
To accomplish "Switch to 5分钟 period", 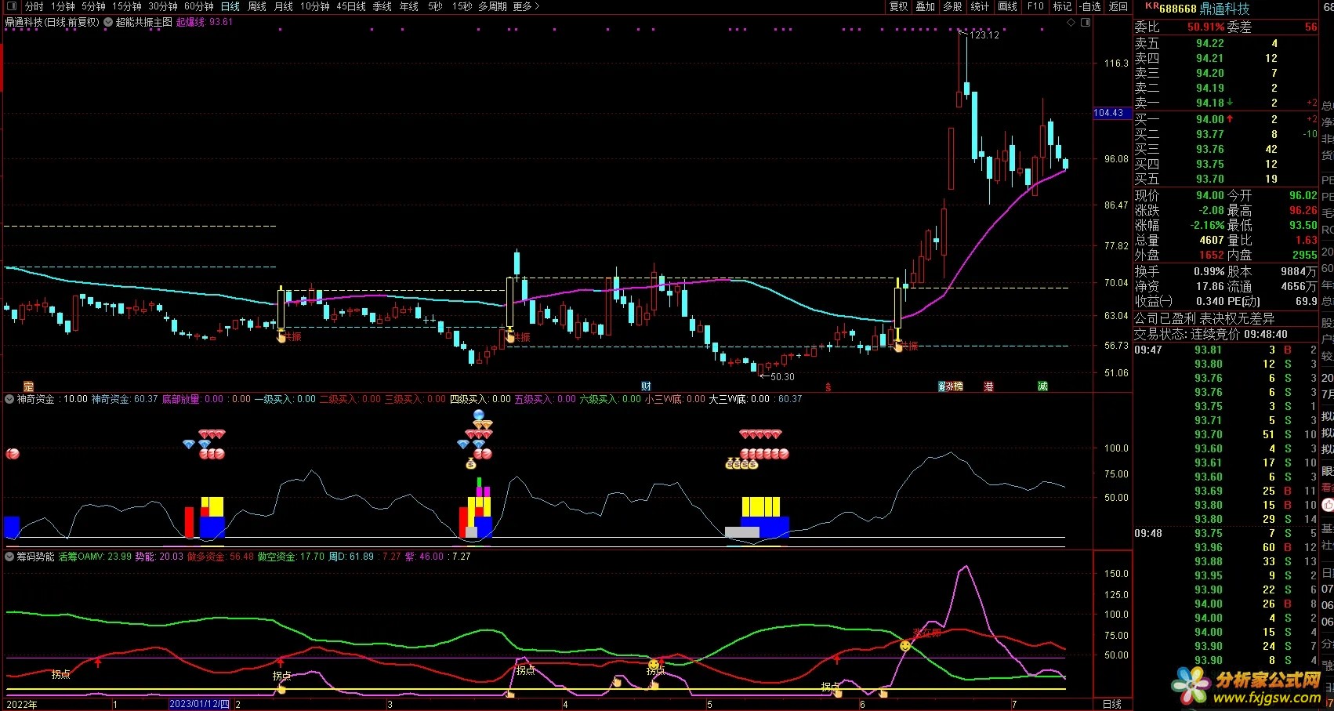I will pyautogui.click(x=93, y=6).
